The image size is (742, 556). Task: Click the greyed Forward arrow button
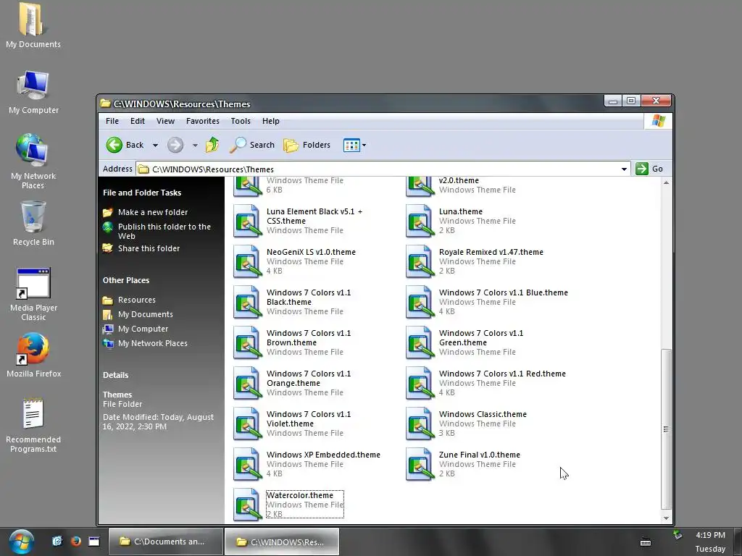[175, 145]
